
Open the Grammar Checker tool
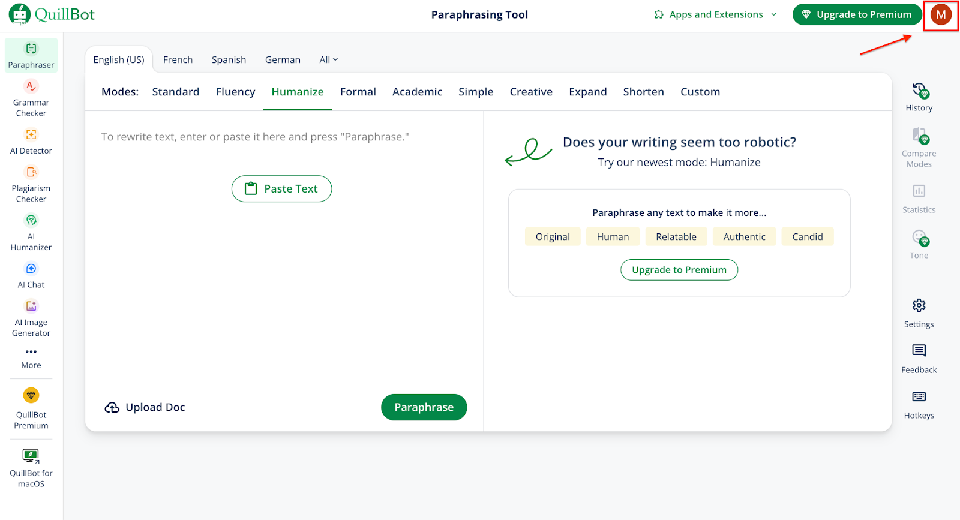tap(31, 98)
